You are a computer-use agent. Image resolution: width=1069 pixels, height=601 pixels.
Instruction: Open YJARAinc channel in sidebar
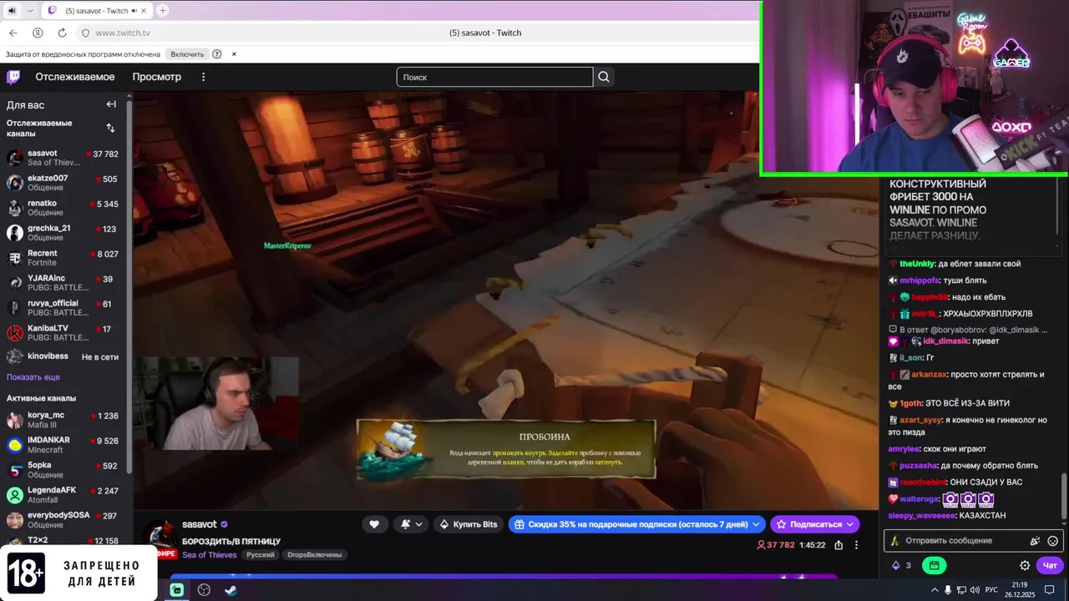pyautogui.click(x=63, y=283)
